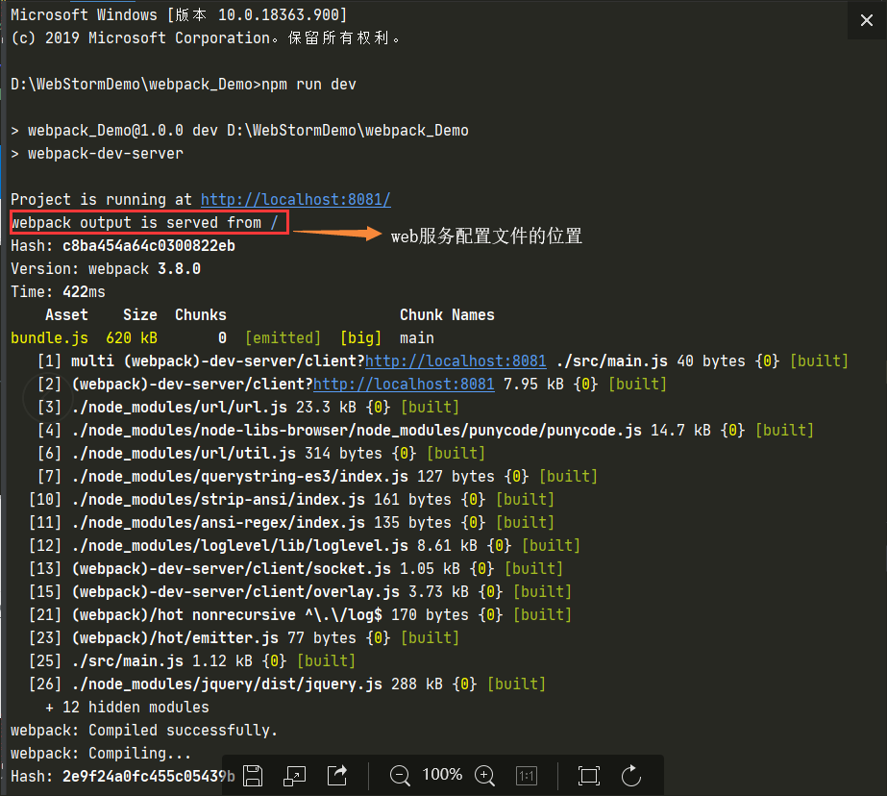The width and height of the screenshot is (887, 796).
Task: Zoom out with the minus magnifier
Action: 400,775
